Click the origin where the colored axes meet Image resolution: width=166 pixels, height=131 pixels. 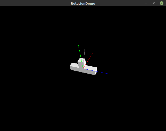(x=83, y=69)
